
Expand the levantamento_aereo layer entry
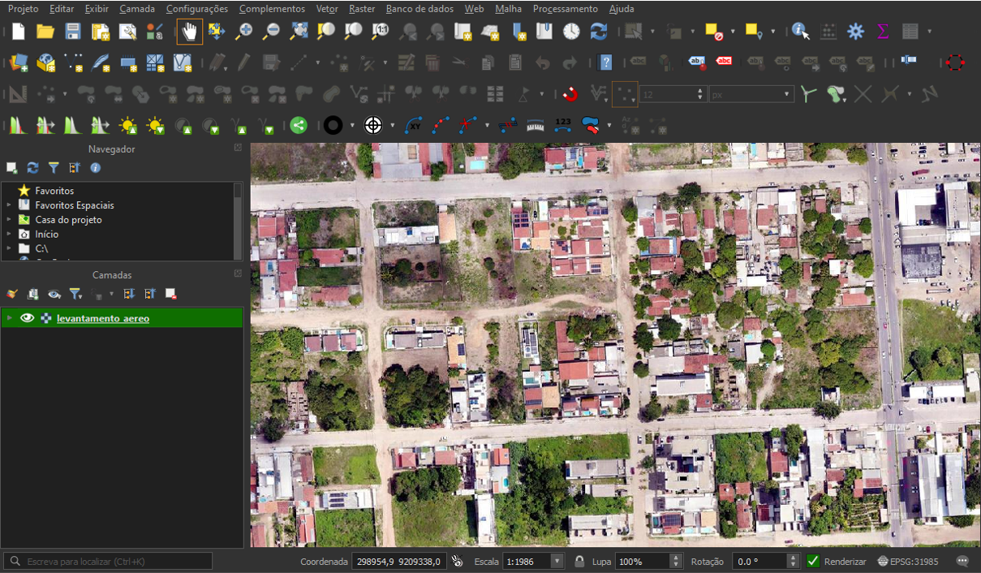click(x=9, y=318)
